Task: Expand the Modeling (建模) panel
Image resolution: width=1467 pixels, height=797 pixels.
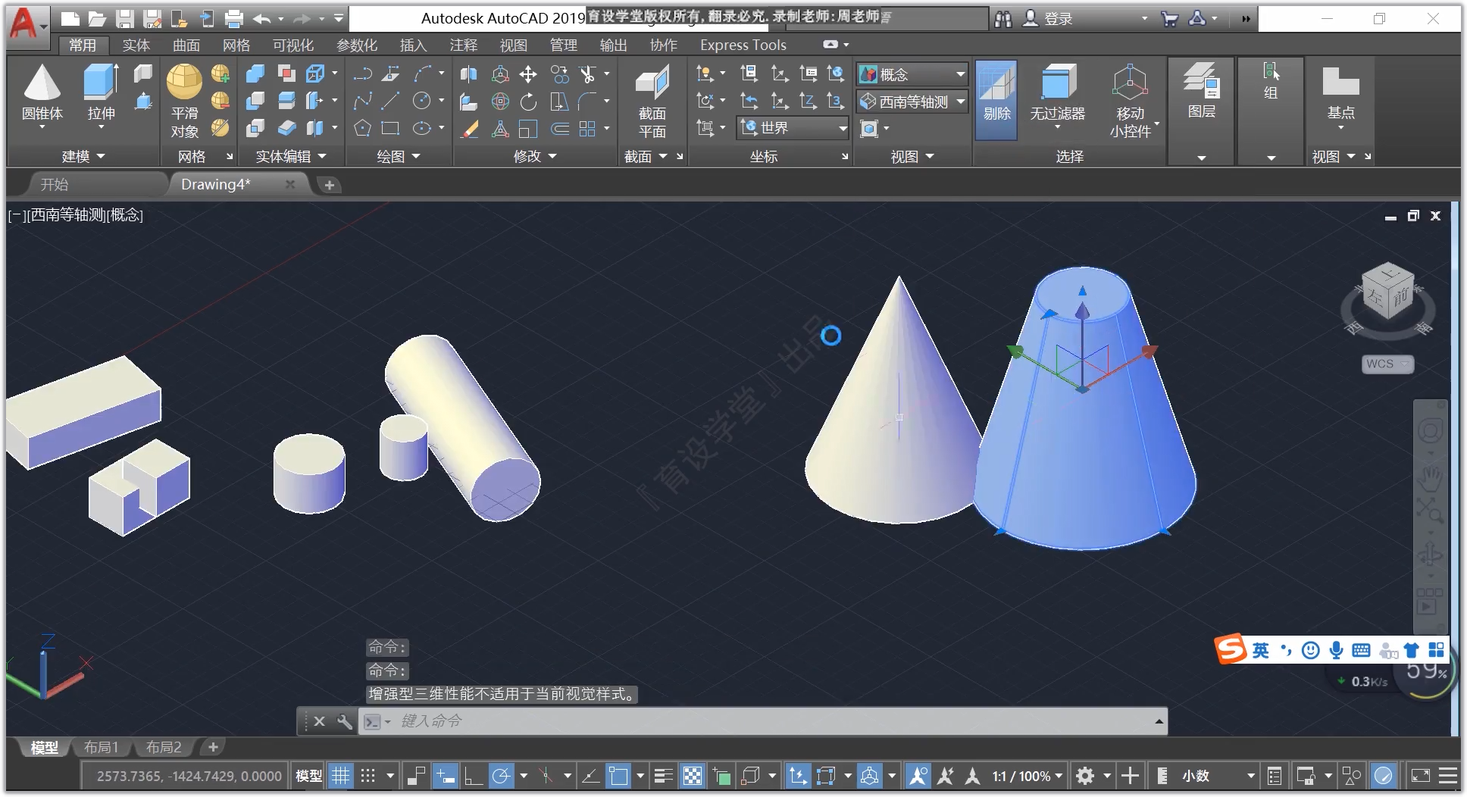Action: pos(83,156)
